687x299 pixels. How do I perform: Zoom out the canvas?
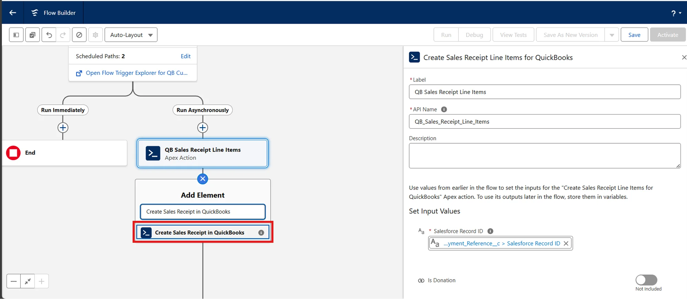point(14,281)
